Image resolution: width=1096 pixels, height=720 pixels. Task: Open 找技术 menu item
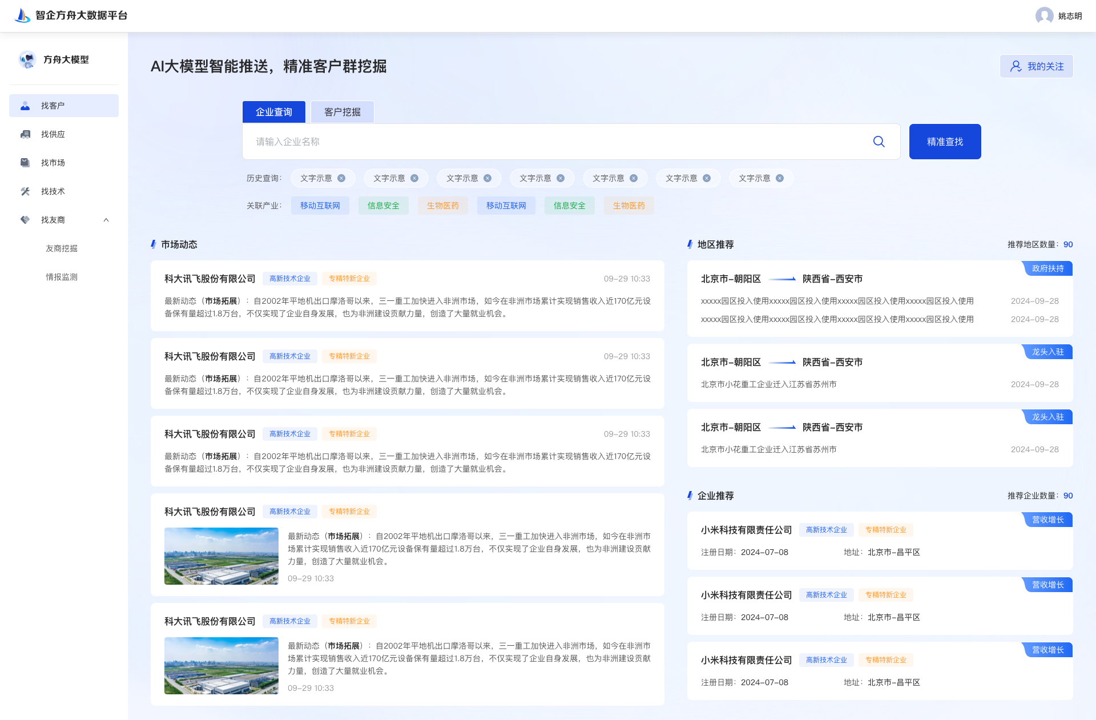coord(64,191)
